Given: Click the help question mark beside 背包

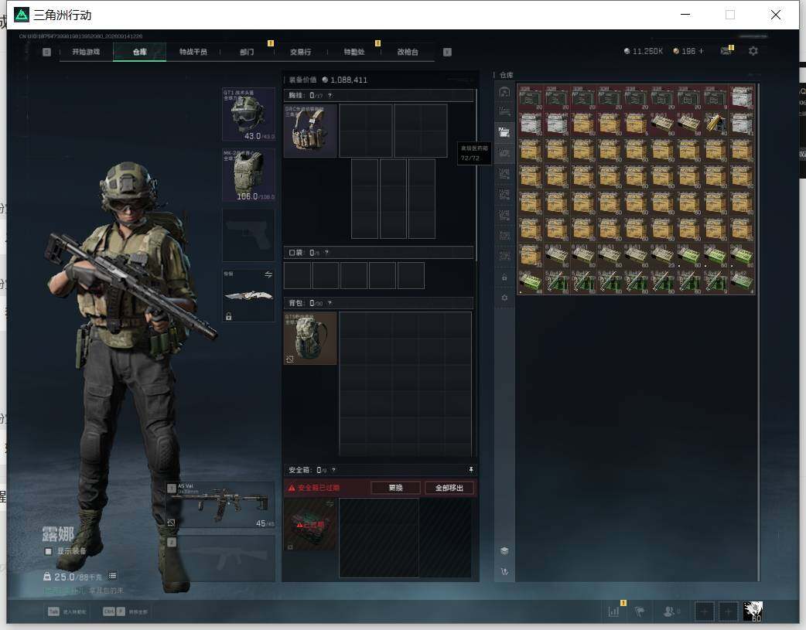Looking at the screenshot, I should click(x=330, y=303).
